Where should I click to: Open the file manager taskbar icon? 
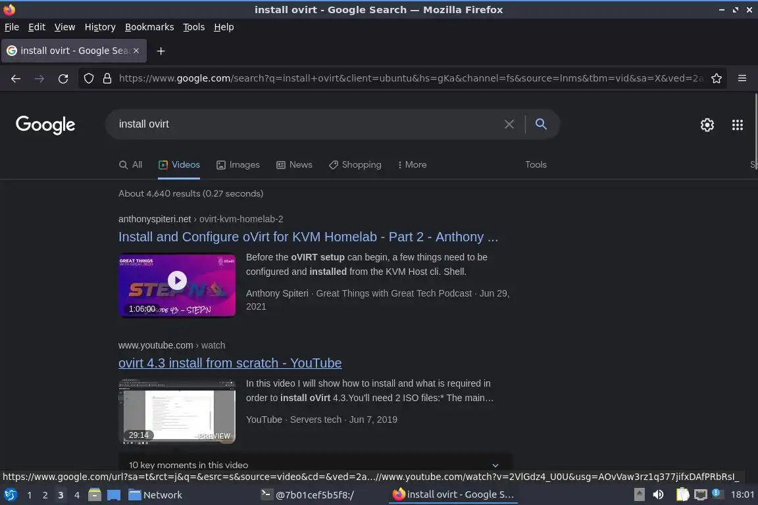pyautogui.click(x=95, y=495)
